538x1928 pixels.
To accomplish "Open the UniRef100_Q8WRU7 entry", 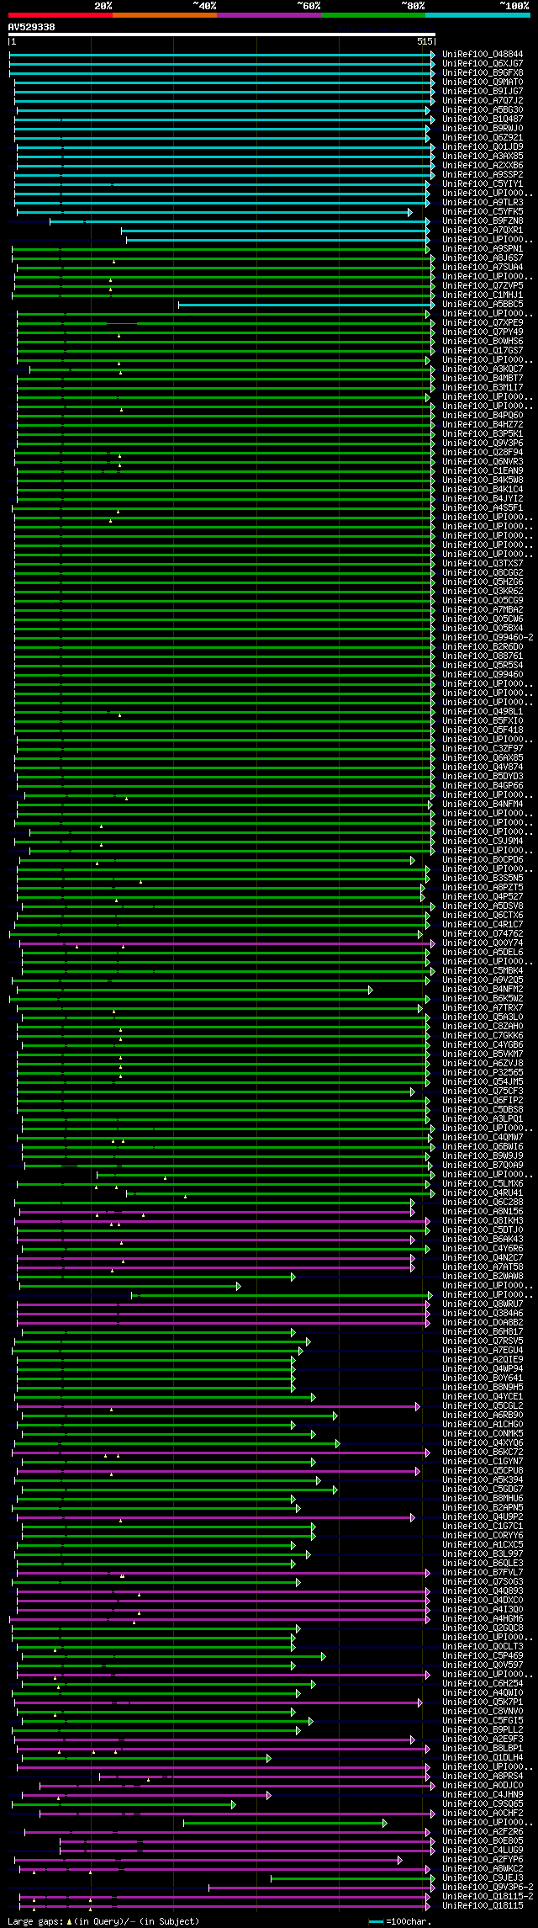I will (x=483, y=1304).
